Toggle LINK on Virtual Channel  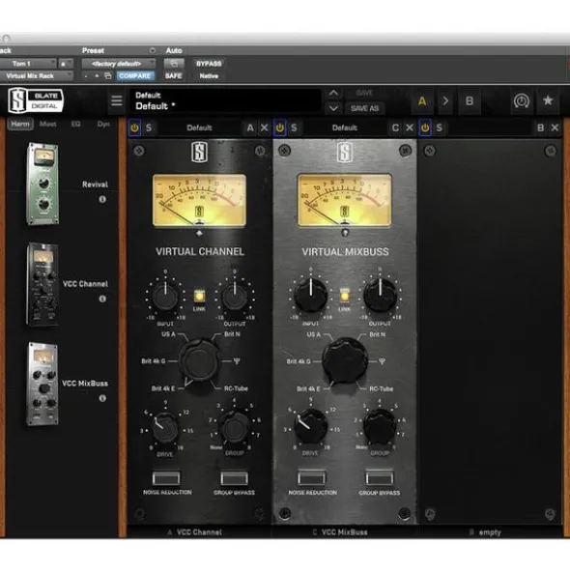point(199,296)
